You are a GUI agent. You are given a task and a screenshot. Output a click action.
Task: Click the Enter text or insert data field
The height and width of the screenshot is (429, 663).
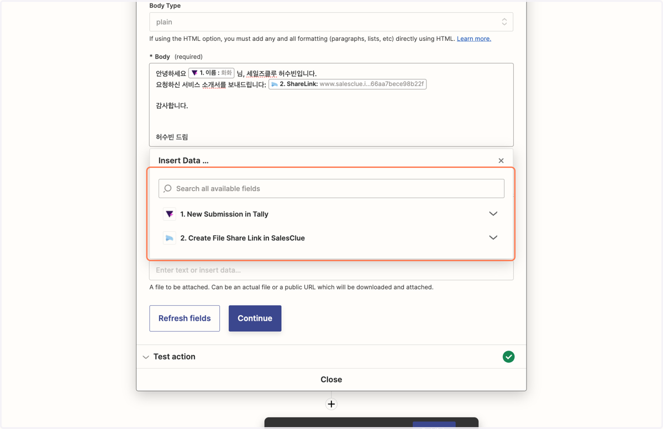coord(331,270)
